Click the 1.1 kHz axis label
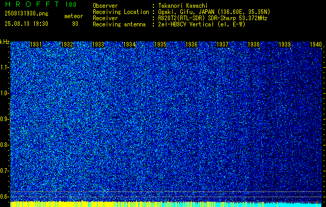326x207 pixels. click(4, 67)
